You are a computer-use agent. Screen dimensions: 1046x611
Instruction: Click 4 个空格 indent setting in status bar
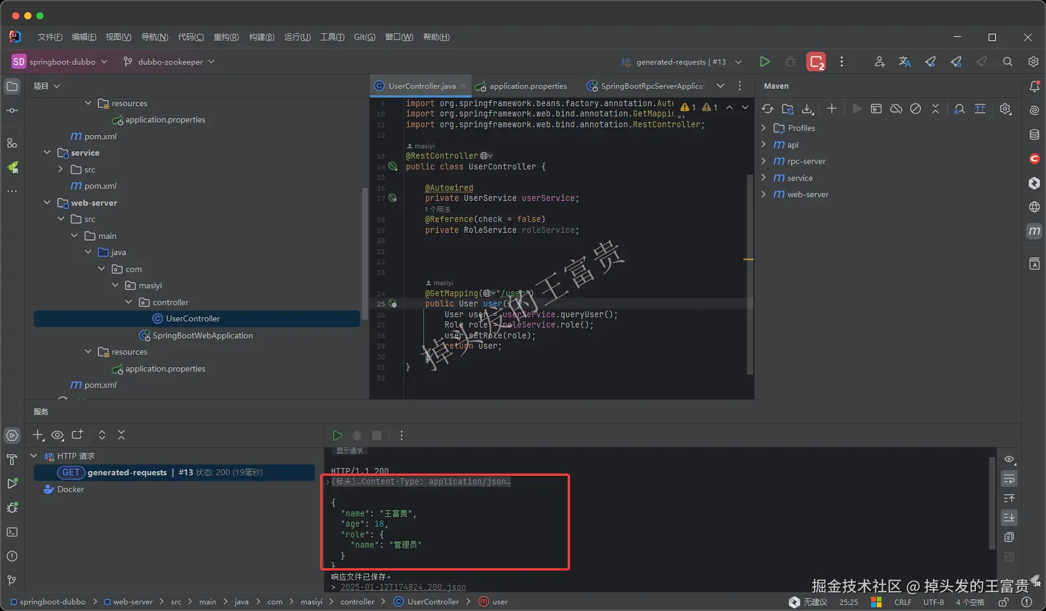pyautogui.click(x=970, y=602)
